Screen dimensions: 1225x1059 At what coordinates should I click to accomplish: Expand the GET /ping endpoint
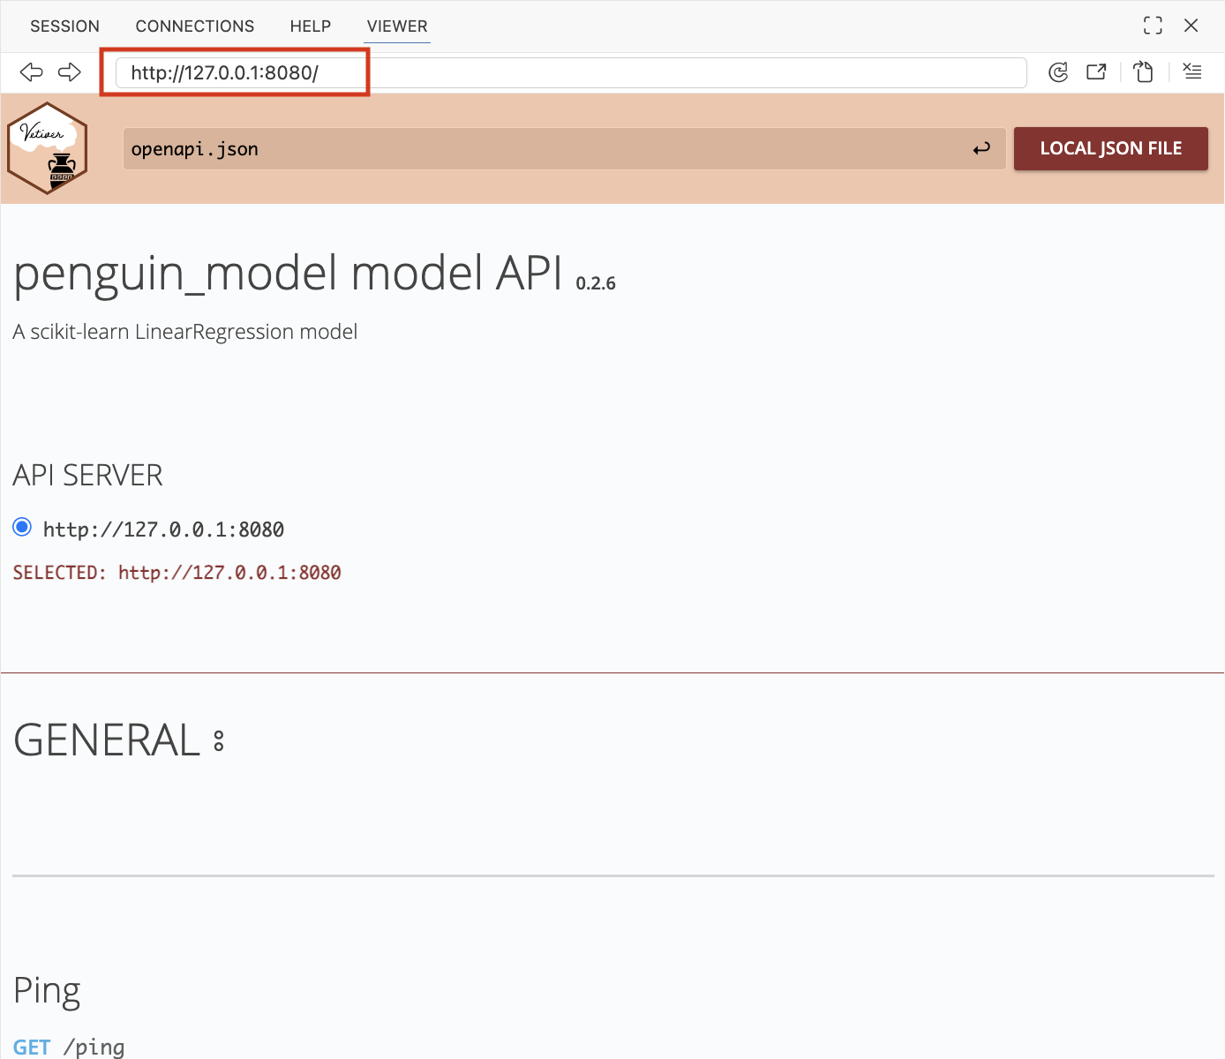tap(69, 1047)
